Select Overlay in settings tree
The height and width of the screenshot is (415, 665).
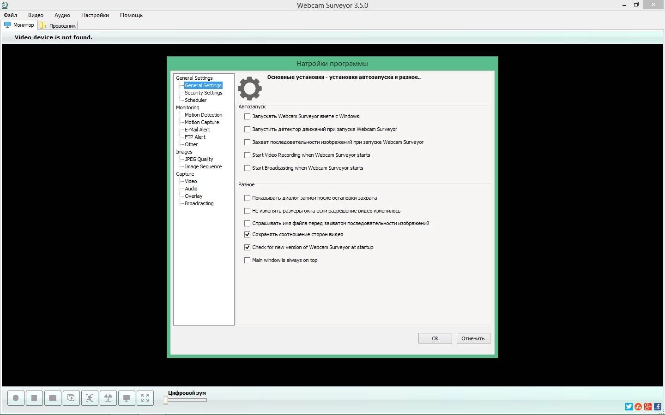point(193,196)
